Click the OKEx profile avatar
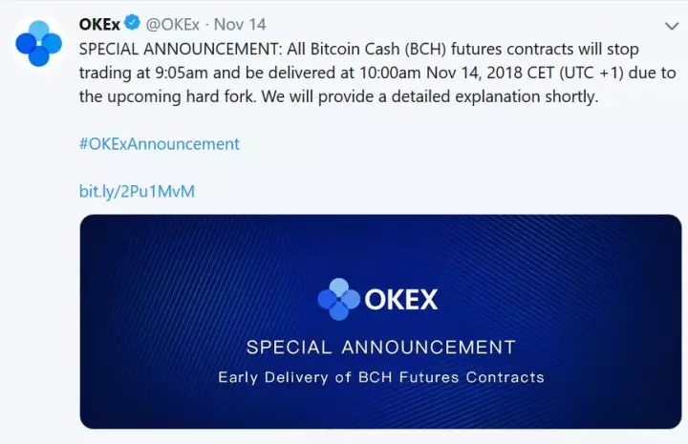Image resolution: width=688 pixels, height=444 pixels. [x=38, y=43]
